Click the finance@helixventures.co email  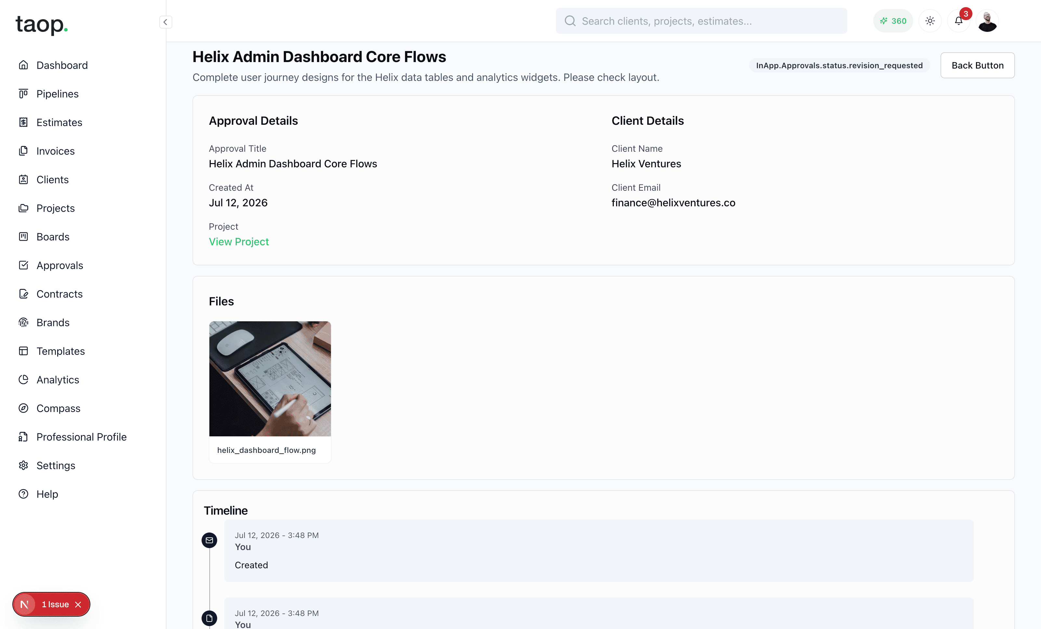[673, 203]
